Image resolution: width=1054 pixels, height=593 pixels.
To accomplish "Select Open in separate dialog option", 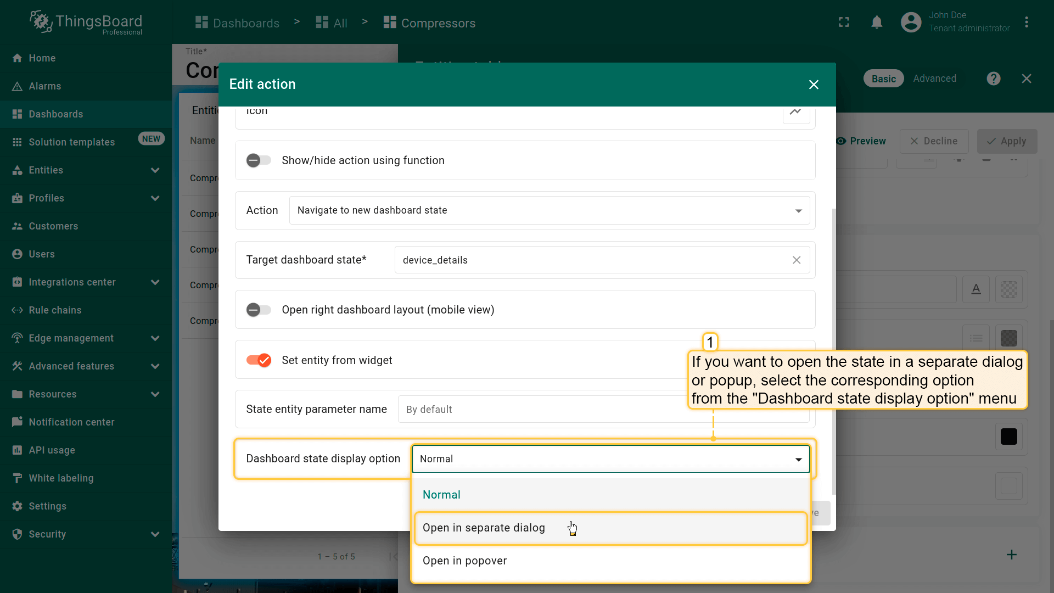I will 484,528.
